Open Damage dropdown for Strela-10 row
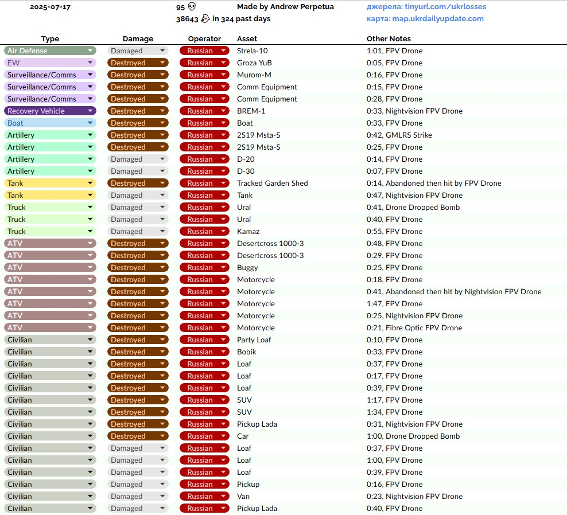The height and width of the screenshot is (515, 567). [138, 50]
